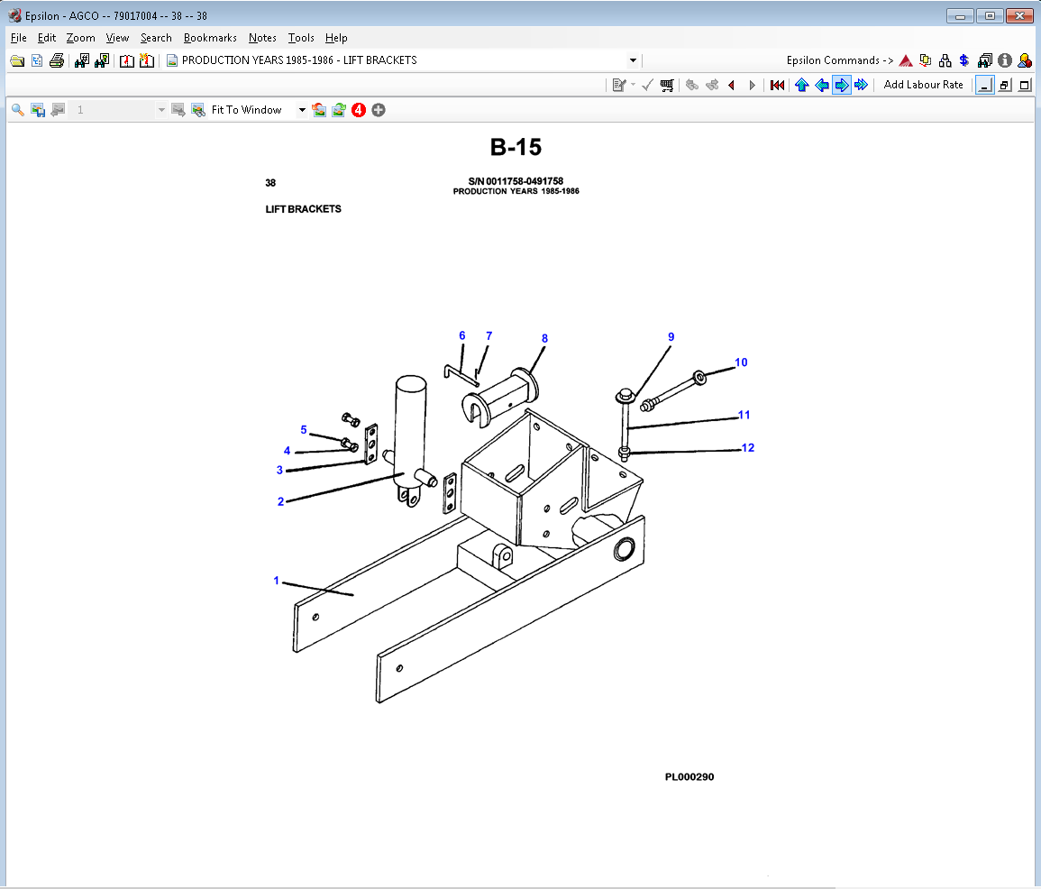Click the round information icon
The image size is (1041, 889).
(1005, 60)
